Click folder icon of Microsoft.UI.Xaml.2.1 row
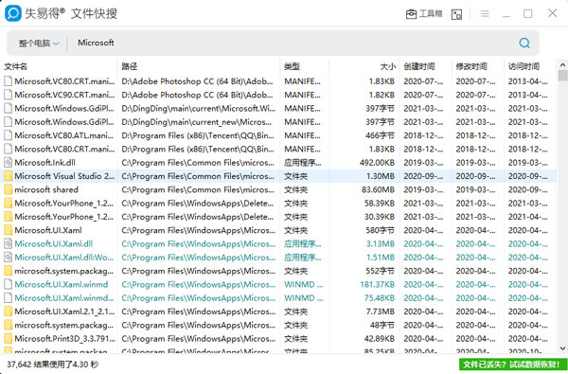 pos(8,312)
